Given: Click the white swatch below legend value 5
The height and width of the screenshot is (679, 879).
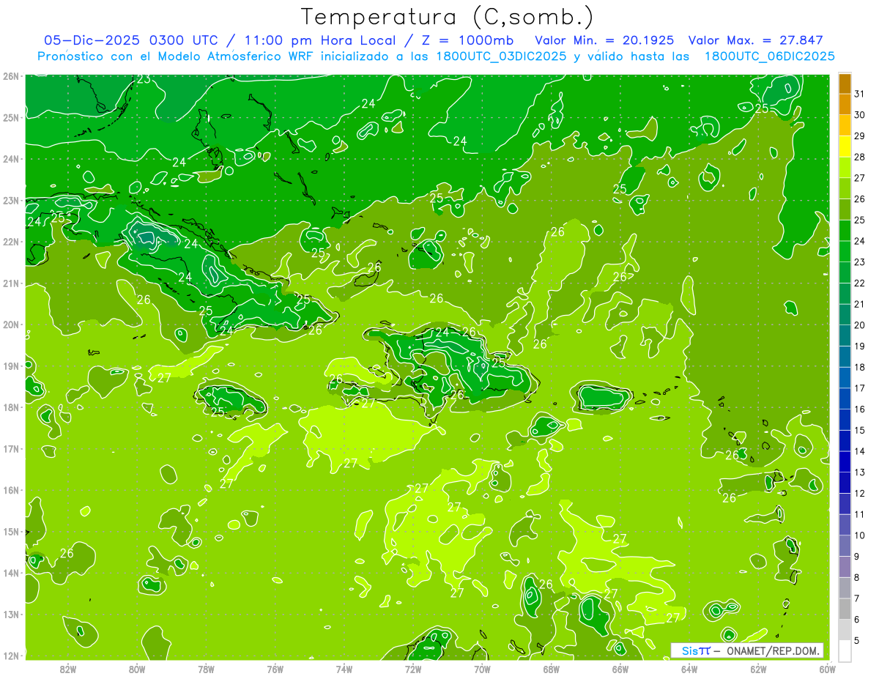Looking at the screenshot, I should pos(845,650).
